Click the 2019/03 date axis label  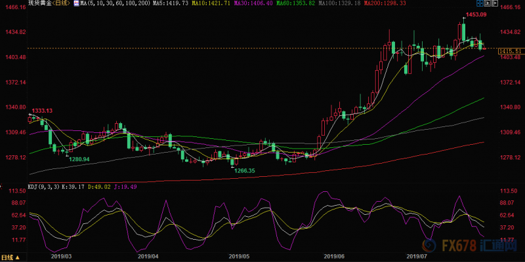click(60, 257)
